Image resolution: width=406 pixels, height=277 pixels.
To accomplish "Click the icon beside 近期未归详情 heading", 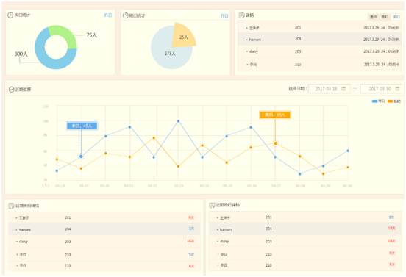I will click(11, 206).
